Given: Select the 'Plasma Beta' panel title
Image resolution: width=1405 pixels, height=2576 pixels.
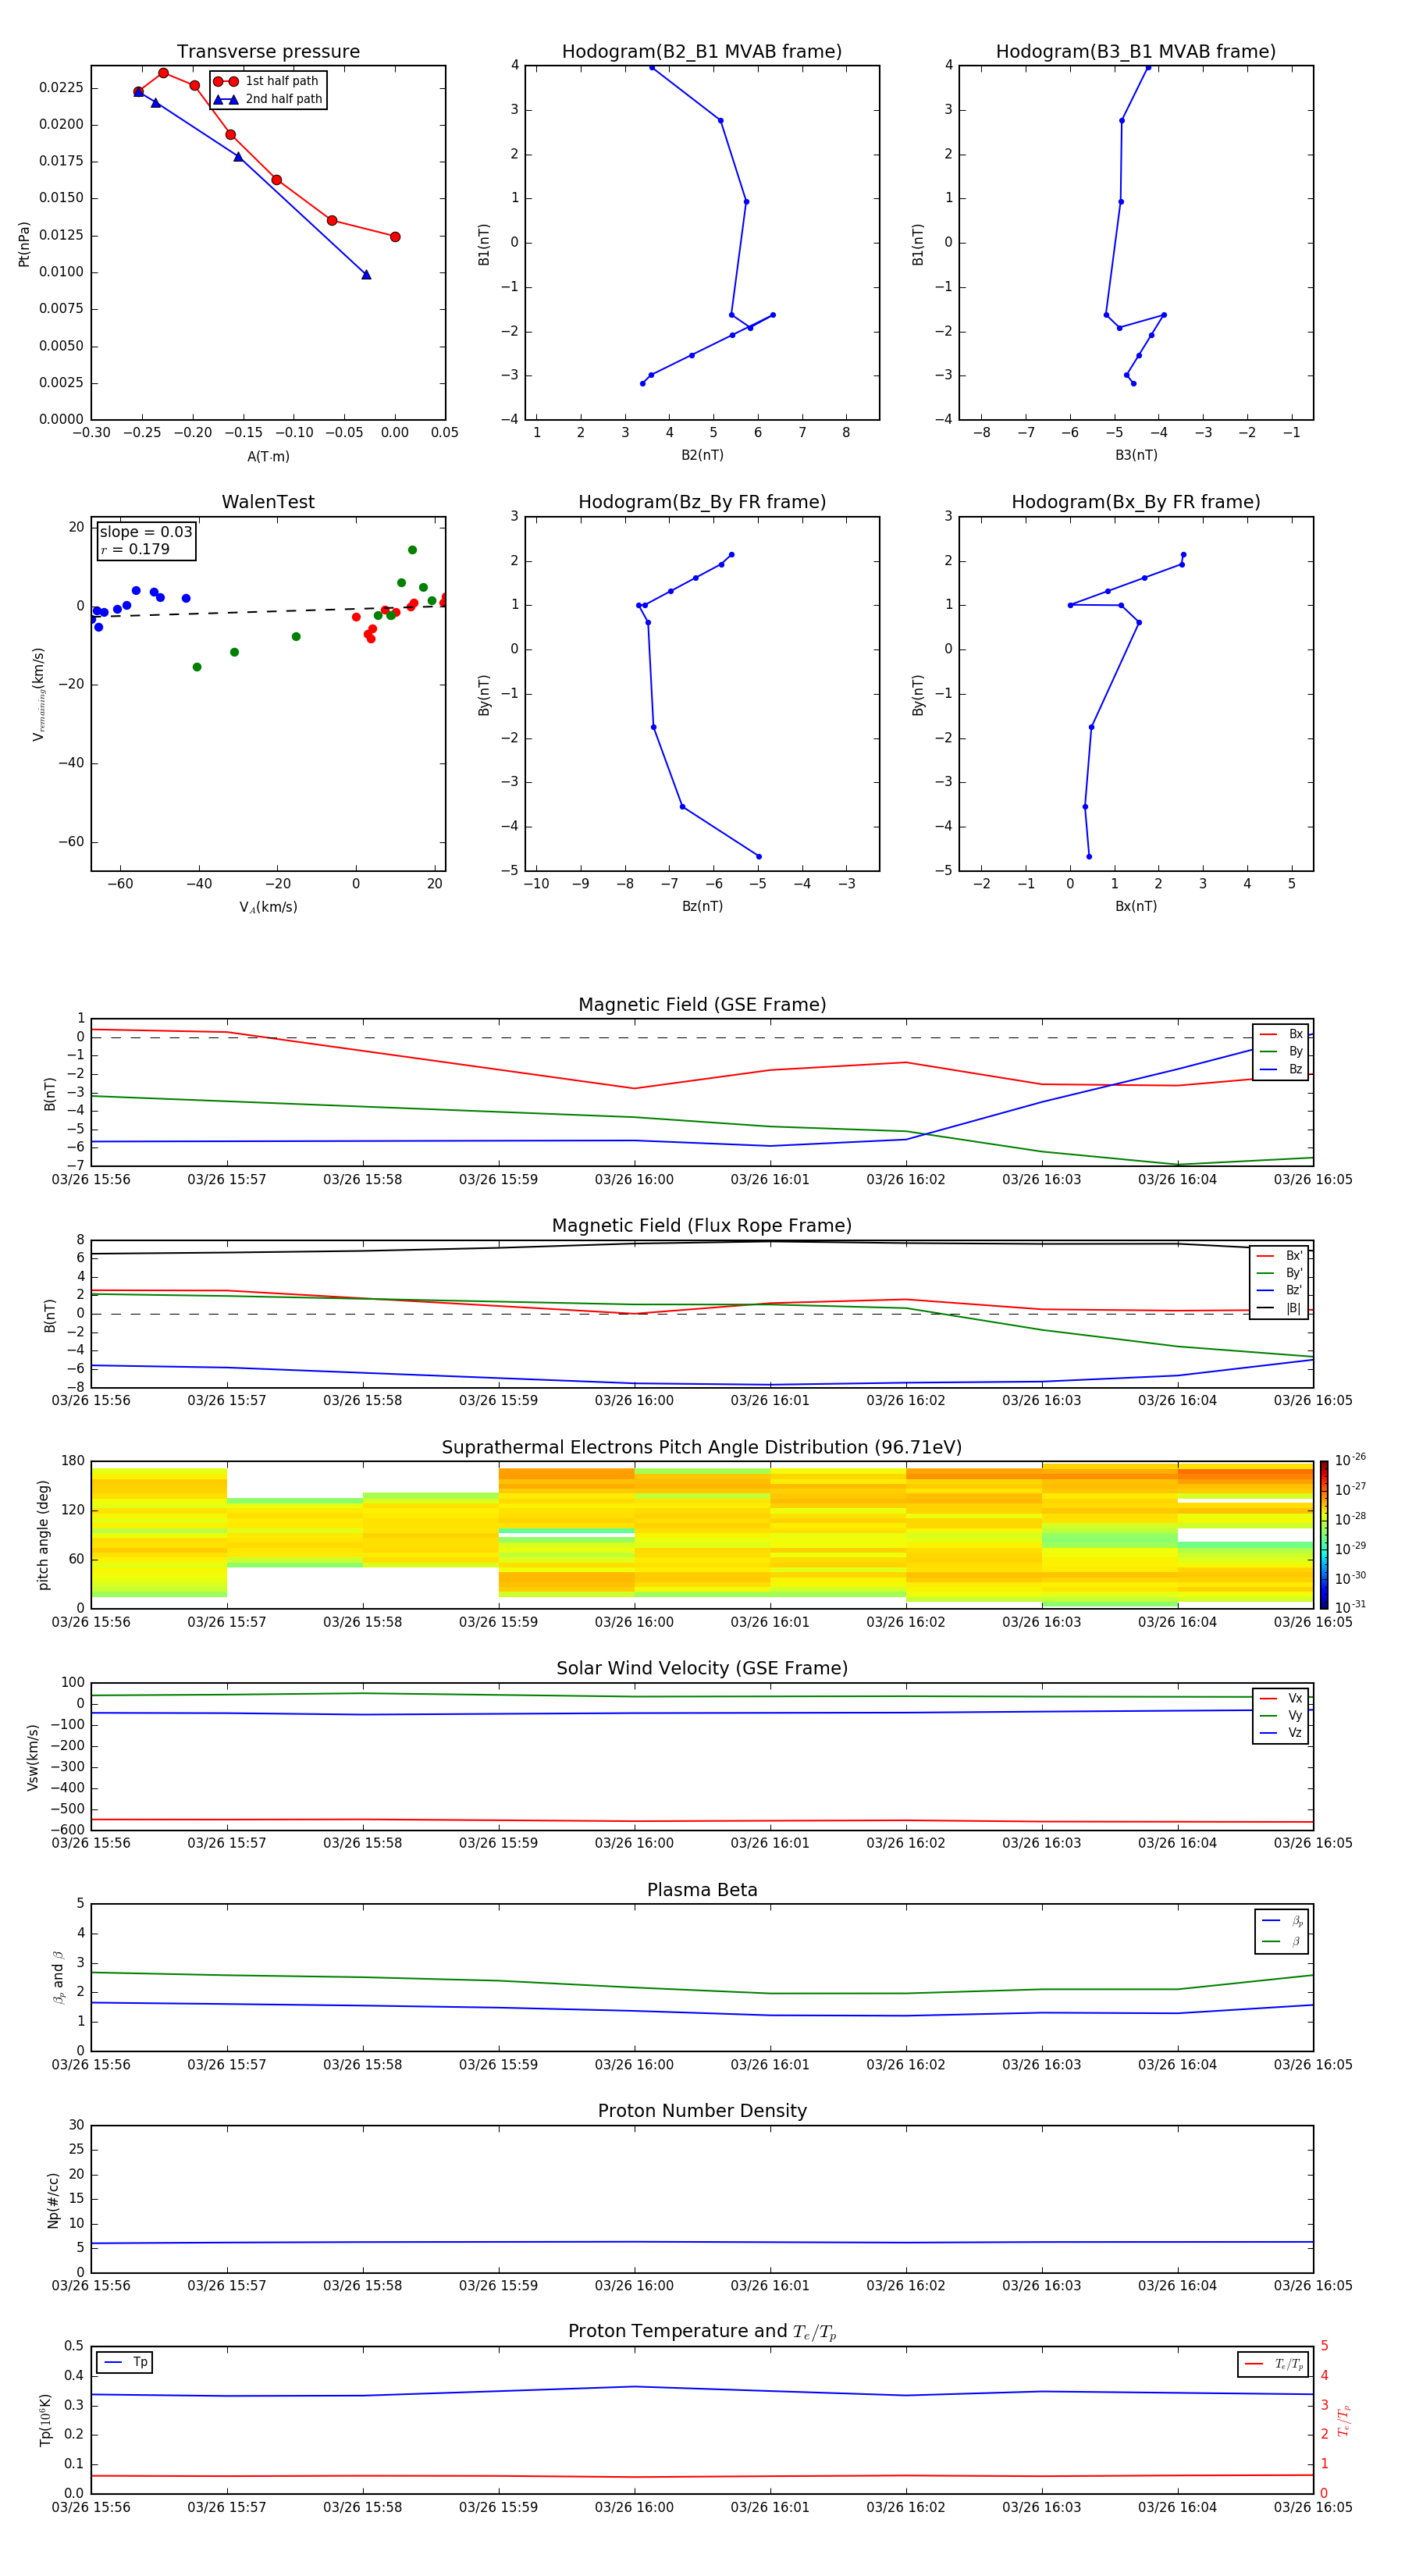Looking at the screenshot, I should (702, 1890).
